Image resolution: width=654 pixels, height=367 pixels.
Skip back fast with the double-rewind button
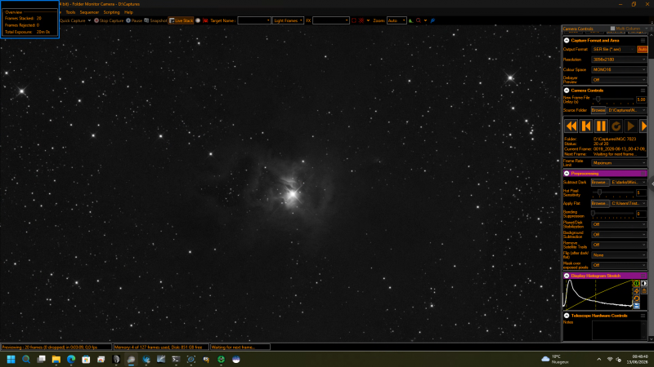(571, 126)
